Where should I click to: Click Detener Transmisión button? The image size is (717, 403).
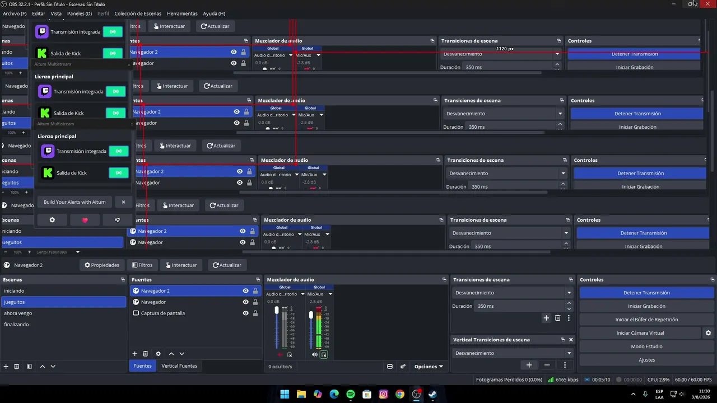pos(646,293)
